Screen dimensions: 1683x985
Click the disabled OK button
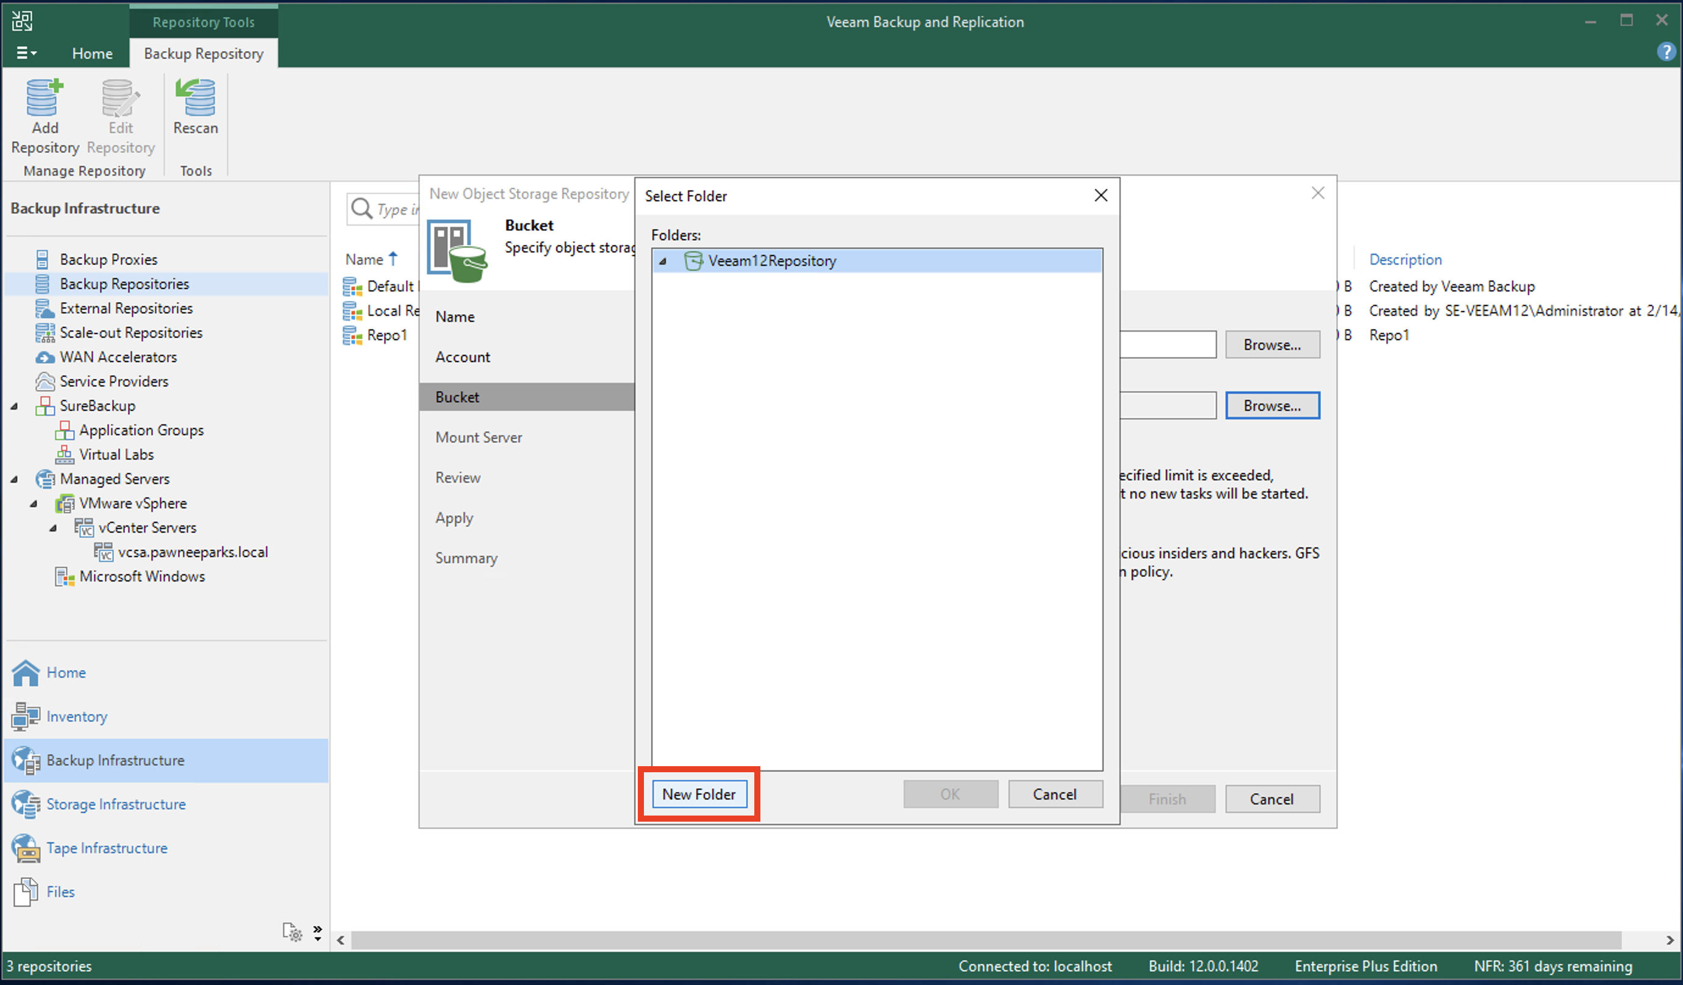(x=951, y=794)
